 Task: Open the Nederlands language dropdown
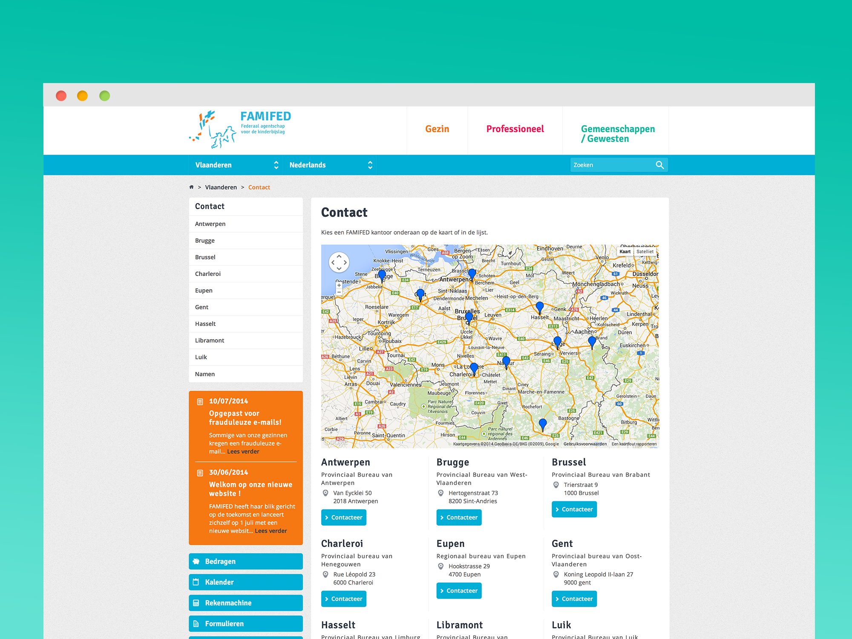point(330,165)
